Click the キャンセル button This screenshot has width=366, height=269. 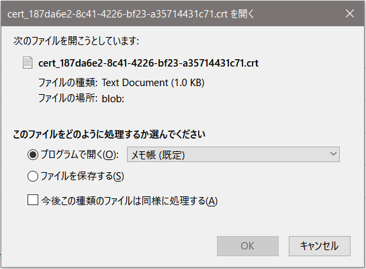(x=319, y=246)
